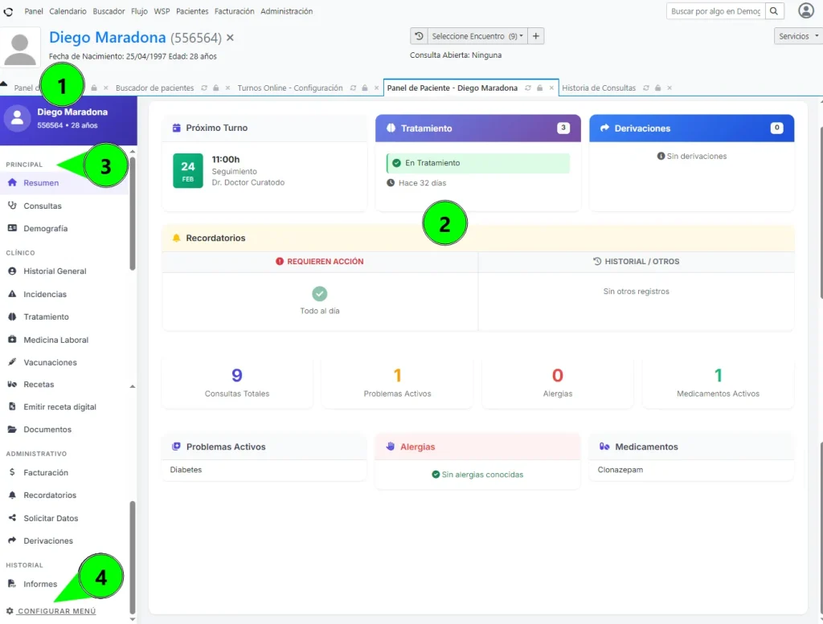Collapse the tab bar with the up arrow
This screenshot has height=624, width=823.
point(4,84)
